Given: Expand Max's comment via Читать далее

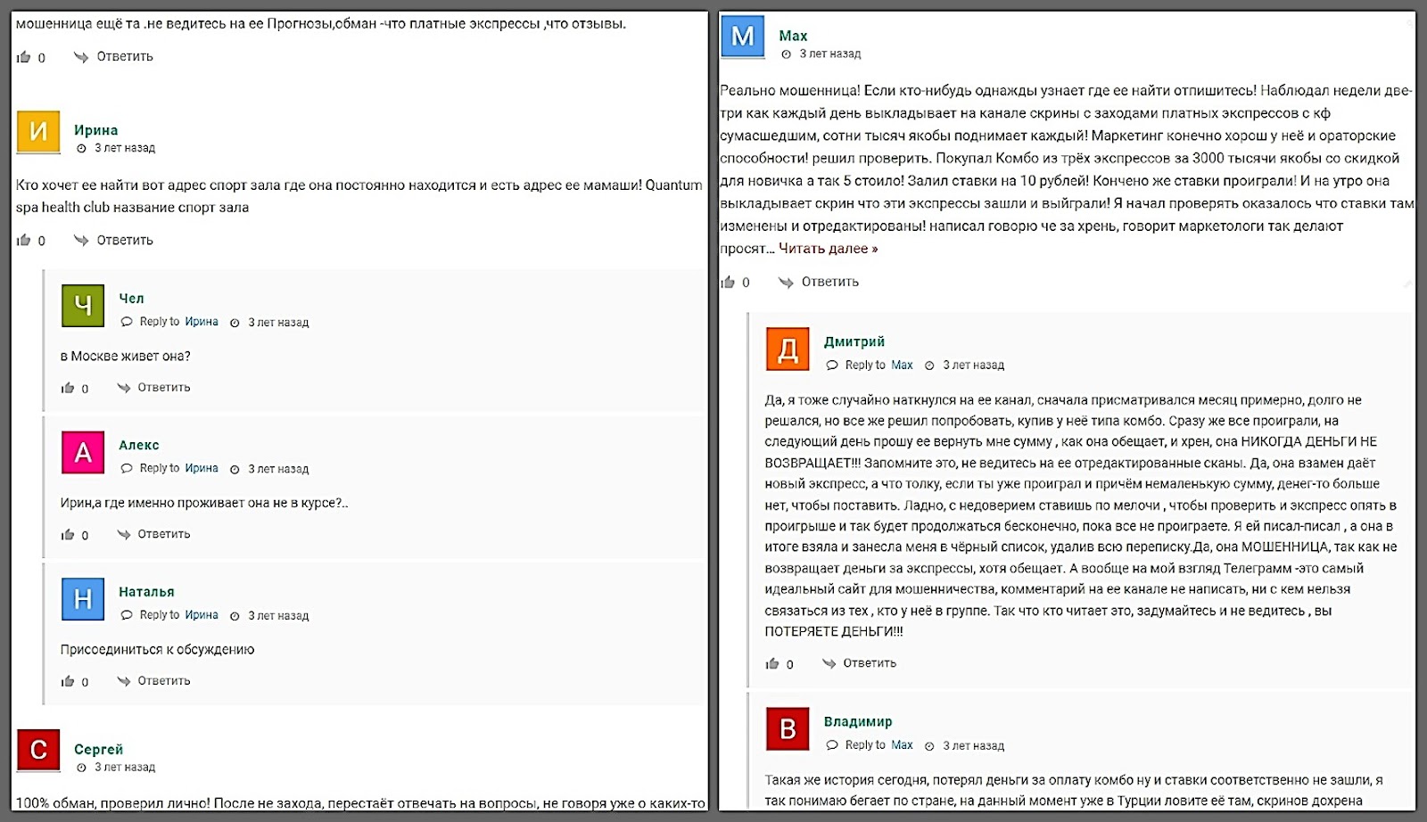Looking at the screenshot, I should [828, 249].
